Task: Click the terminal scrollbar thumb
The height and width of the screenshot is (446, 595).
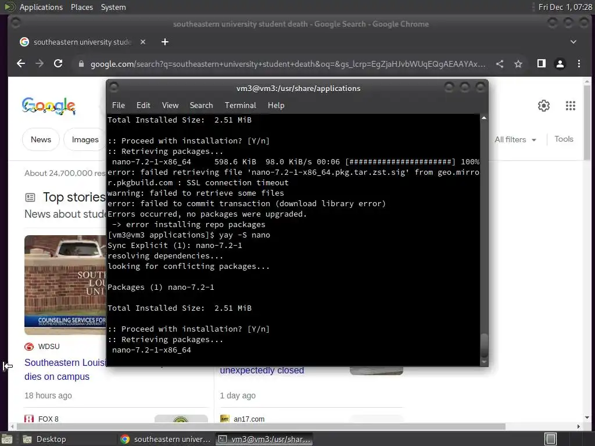Action: (484, 345)
